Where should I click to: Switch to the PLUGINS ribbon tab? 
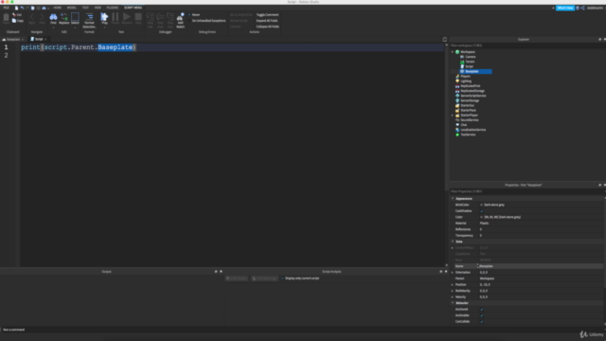(113, 8)
